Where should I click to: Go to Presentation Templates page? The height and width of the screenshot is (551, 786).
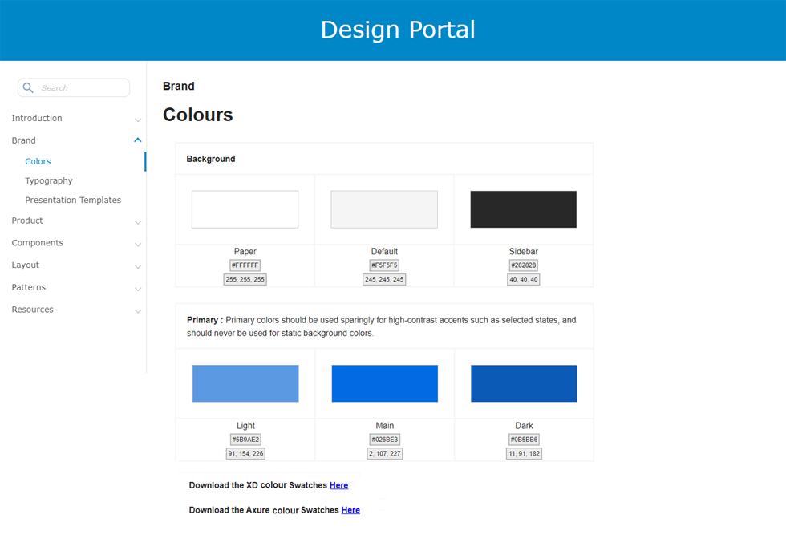pos(73,201)
